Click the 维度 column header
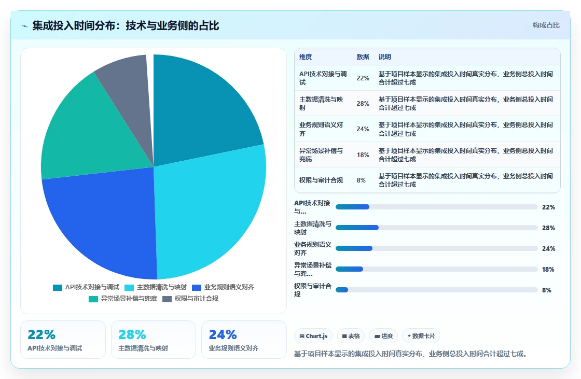 306,57
